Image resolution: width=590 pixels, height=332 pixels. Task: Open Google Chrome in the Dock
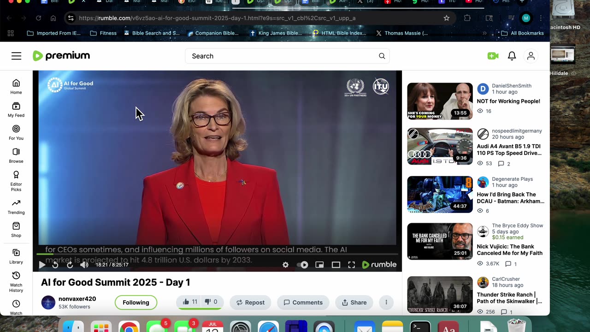(x=129, y=326)
